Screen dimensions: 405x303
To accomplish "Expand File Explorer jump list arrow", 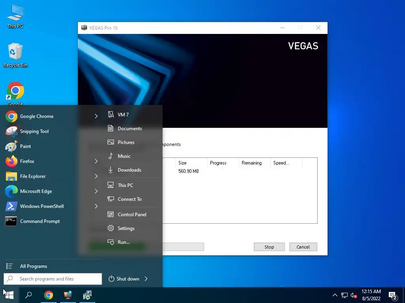I will 96,176.
